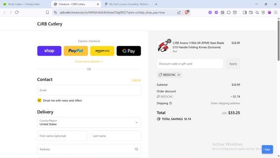Click the Total $33.25 amount
This screenshot has height=158, width=280.
(234, 113)
